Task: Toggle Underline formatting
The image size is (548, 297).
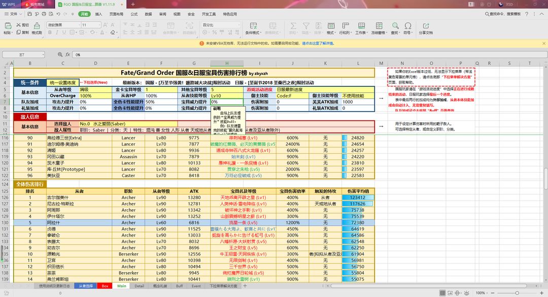Action: coord(64,32)
